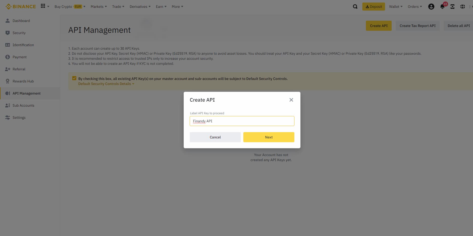Click the Deposit button
This screenshot has height=236, width=473.
point(374,7)
